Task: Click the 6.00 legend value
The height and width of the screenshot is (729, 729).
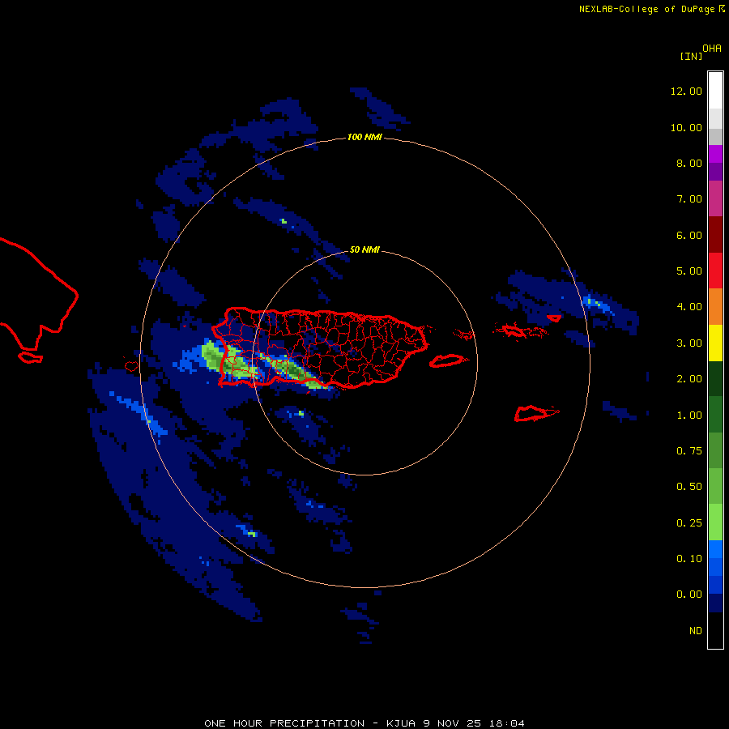Action: tap(689, 235)
